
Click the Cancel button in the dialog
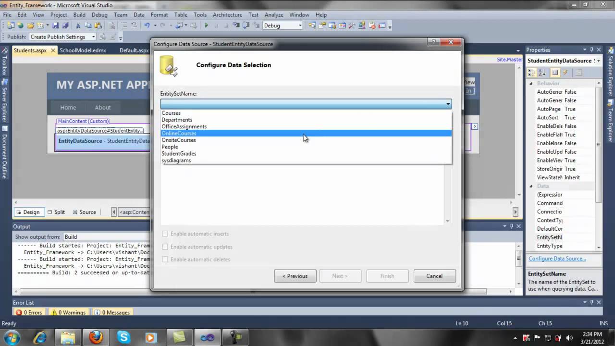pyautogui.click(x=434, y=276)
